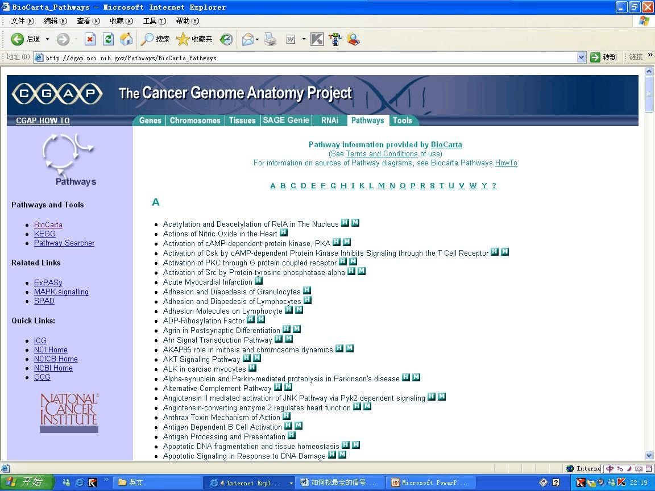Click the H icon beside Acute Myocardial Infarction

pyautogui.click(x=259, y=281)
